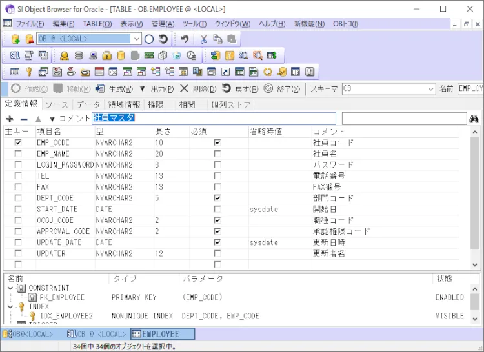This screenshot has width=484, height=352.
Task: Switch to the データ tab
Action: pyautogui.click(x=88, y=105)
